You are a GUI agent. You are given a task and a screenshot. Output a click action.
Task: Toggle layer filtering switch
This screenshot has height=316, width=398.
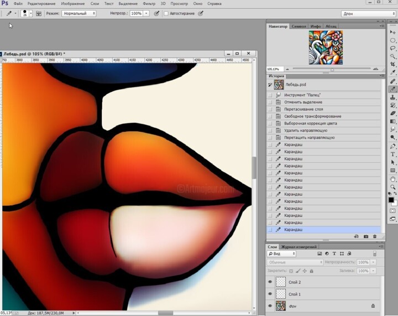pyautogui.click(x=375, y=253)
